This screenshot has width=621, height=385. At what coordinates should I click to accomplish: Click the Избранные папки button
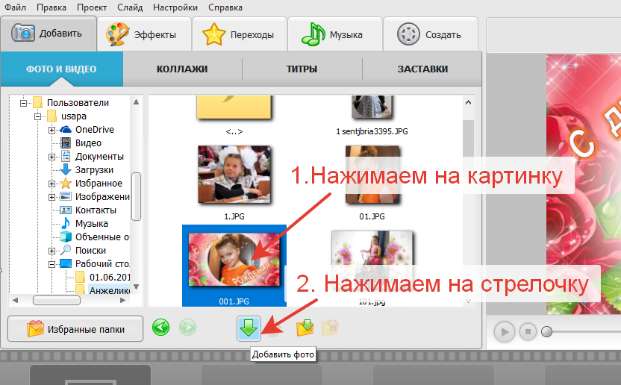(75, 329)
